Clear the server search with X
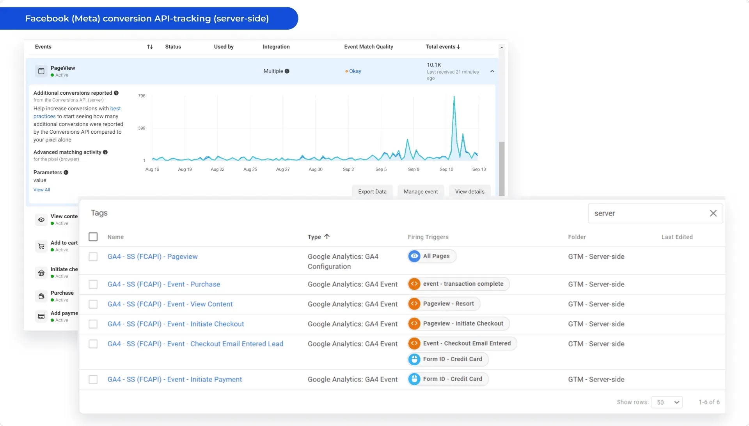The height and width of the screenshot is (426, 749). (x=713, y=213)
